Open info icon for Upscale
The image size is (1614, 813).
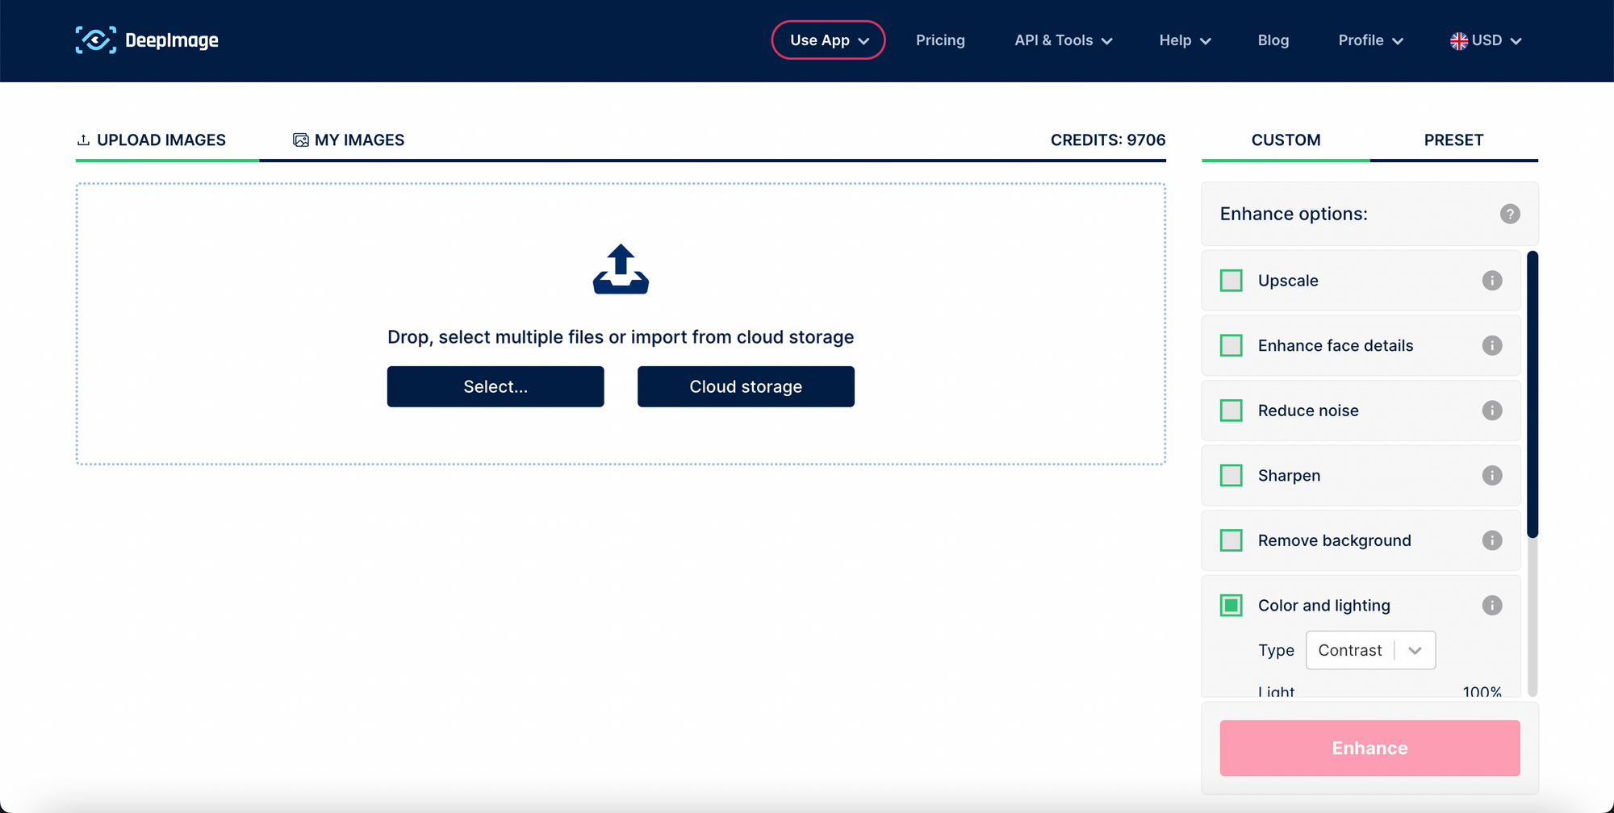(x=1492, y=281)
